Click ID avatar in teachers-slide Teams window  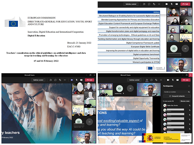pos(78,122)
